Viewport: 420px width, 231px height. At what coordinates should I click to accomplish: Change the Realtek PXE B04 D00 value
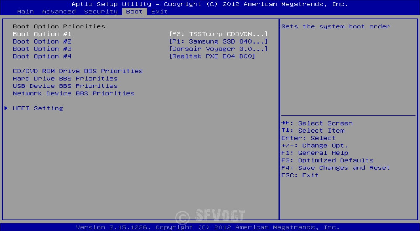(212, 56)
